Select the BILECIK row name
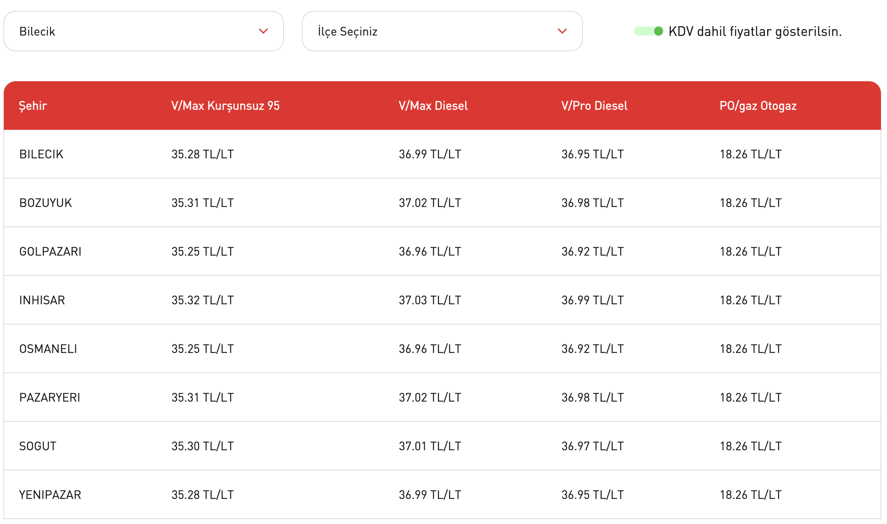887x524 pixels. (x=41, y=154)
